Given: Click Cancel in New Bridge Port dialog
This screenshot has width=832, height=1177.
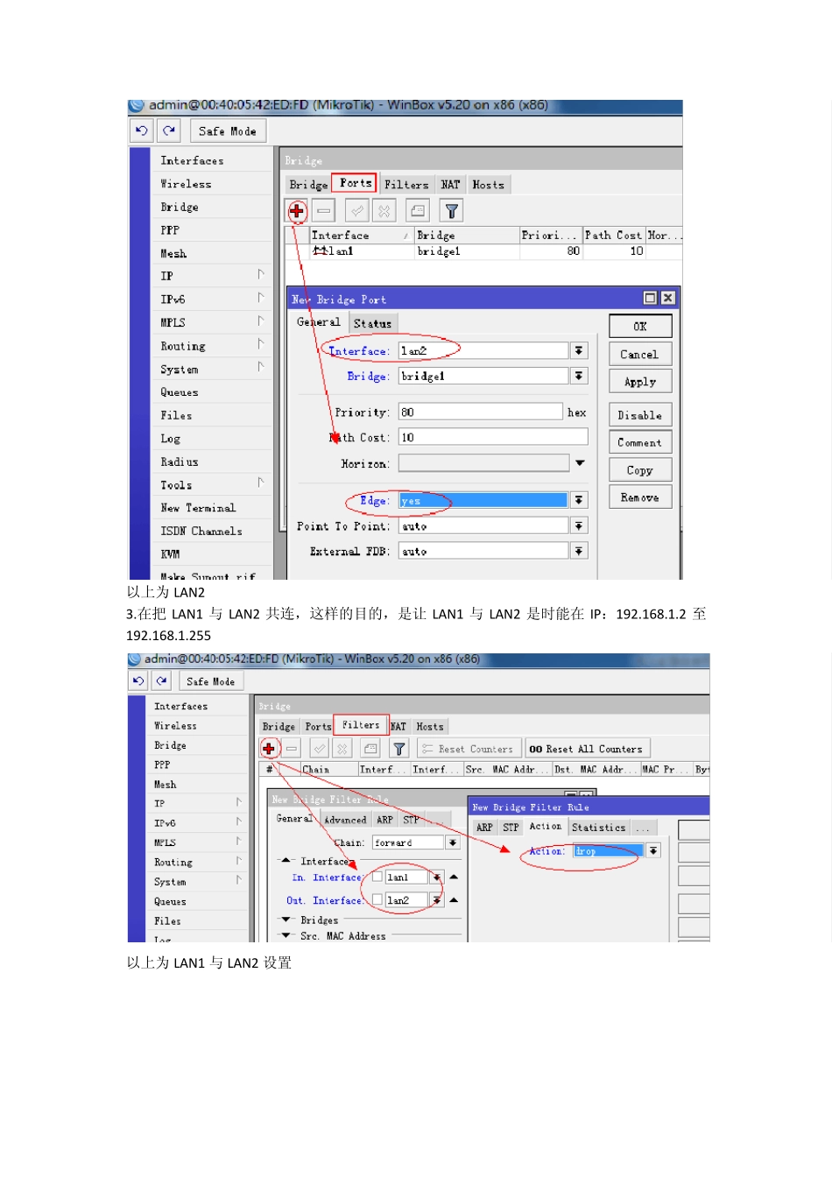Looking at the screenshot, I should tap(640, 354).
